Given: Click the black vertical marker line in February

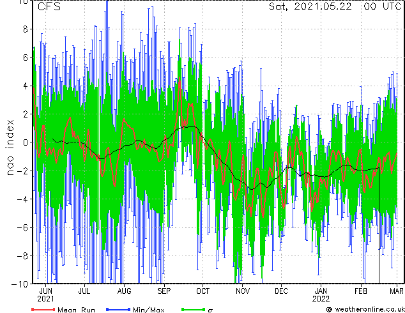Looking at the screenshot, I should coord(379,225).
